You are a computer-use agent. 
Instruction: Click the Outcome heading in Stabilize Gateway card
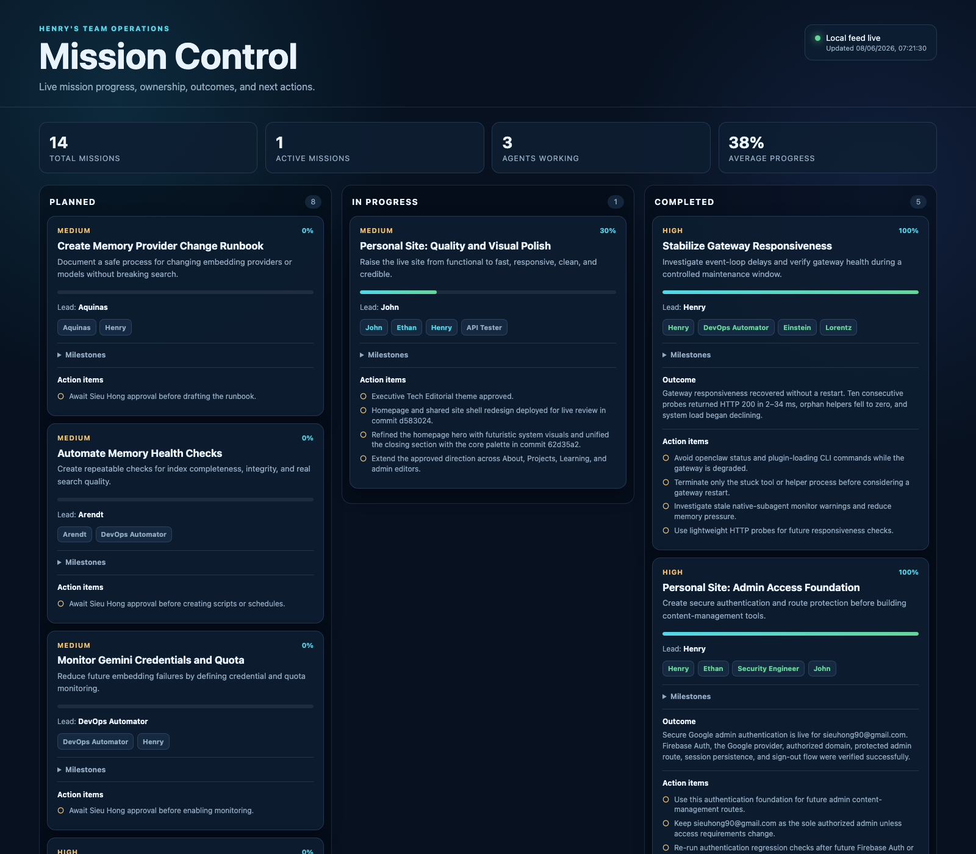point(679,380)
